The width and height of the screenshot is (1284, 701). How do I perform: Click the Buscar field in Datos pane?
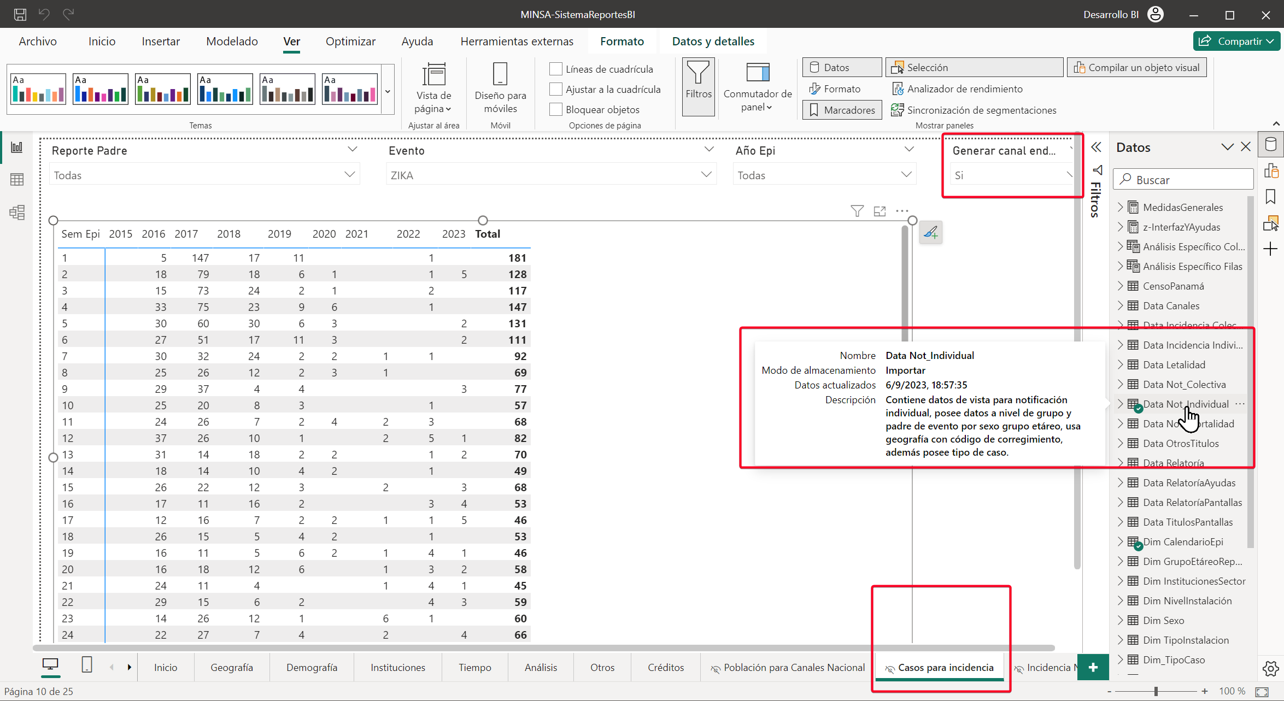[1183, 179]
